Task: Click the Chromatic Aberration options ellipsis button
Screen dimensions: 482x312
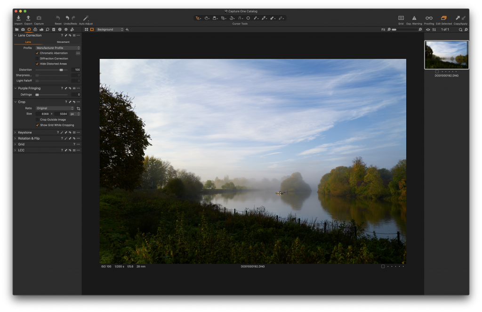Action: click(x=78, y=53)
